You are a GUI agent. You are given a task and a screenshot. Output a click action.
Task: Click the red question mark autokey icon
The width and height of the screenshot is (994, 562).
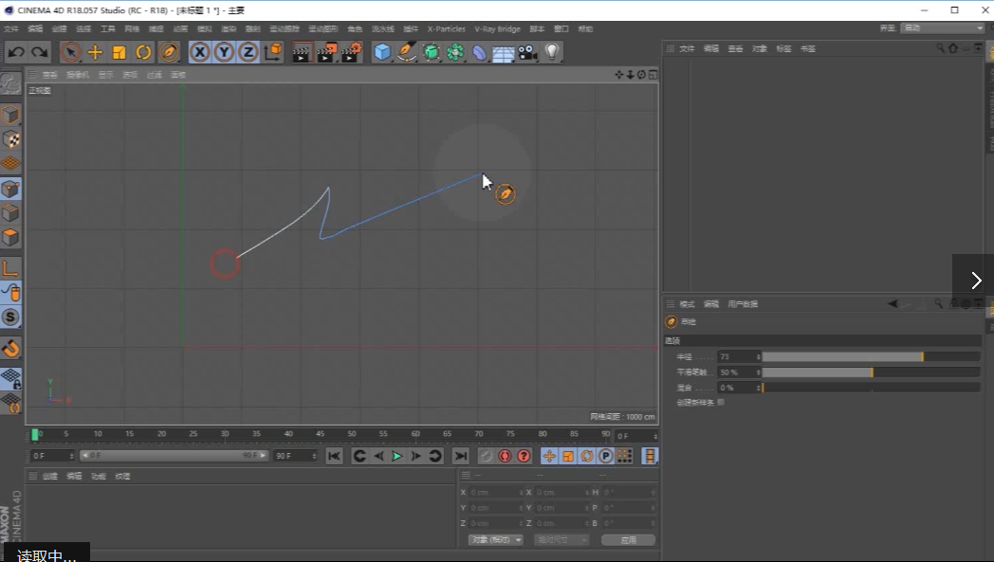(x=524, y=456)
